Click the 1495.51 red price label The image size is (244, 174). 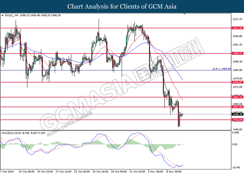point(237,53)
